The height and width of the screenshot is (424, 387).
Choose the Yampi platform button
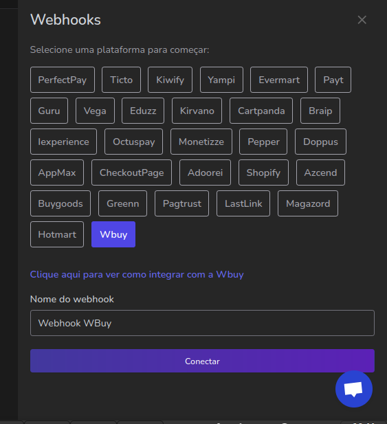(x=221, y=80)
